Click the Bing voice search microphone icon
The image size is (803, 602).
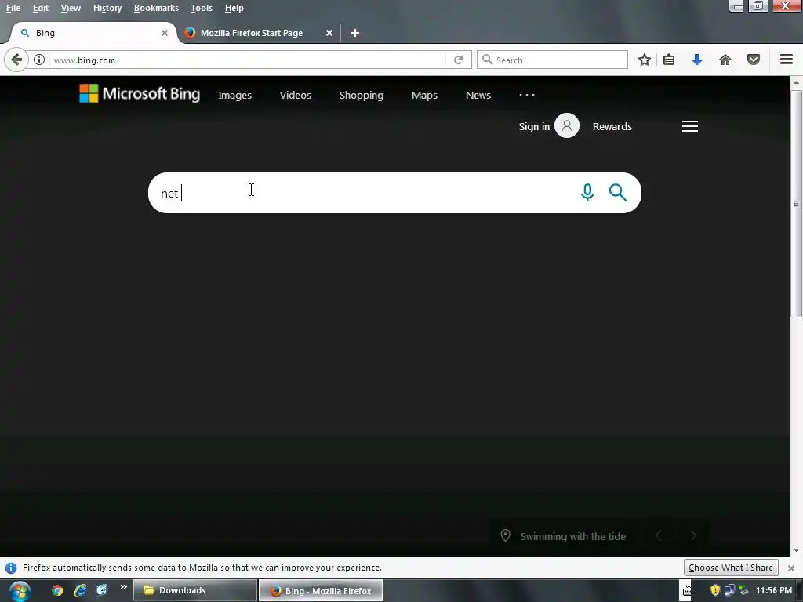(x=587, y=193)
